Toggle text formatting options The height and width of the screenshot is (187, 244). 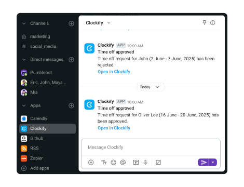pos(104,163)
